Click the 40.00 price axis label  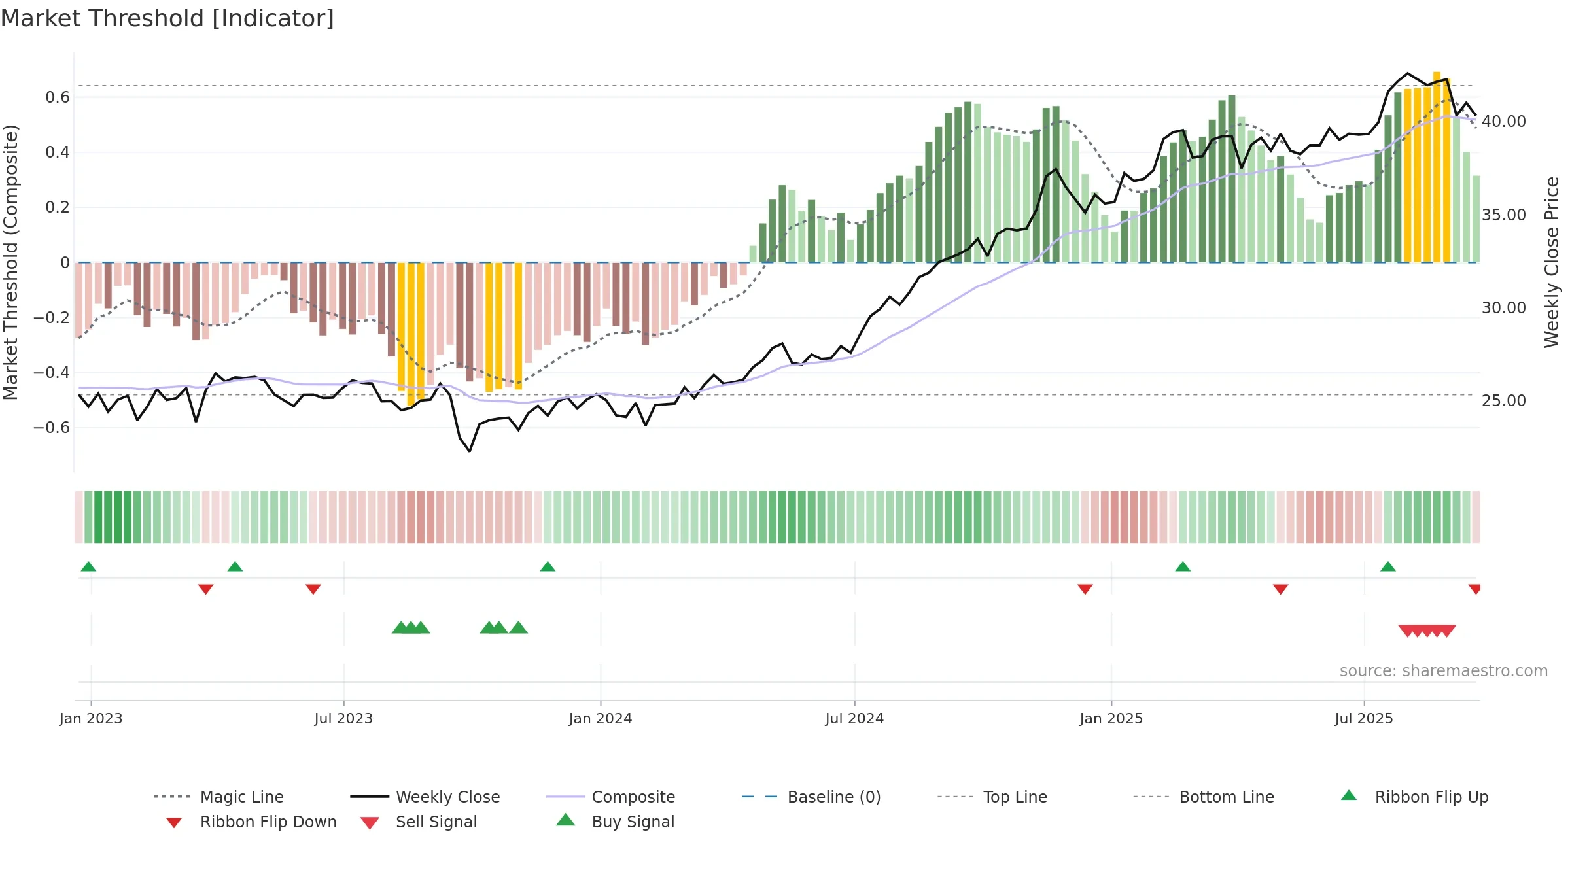coord(1504,122)
